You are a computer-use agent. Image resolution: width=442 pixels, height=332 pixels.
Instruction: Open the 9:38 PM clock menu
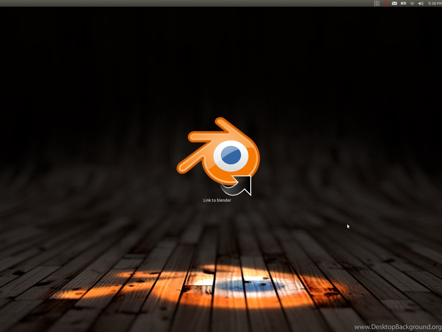(x=435, y=3)
